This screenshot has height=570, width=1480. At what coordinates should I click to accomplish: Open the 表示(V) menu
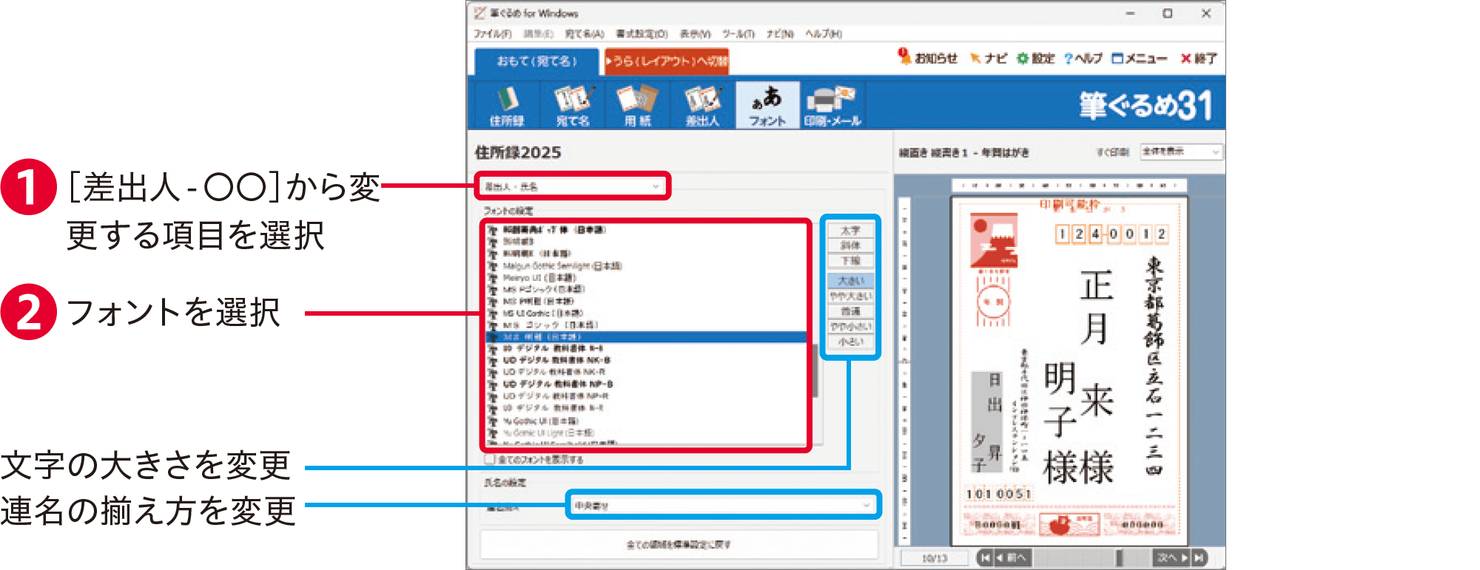695,34
